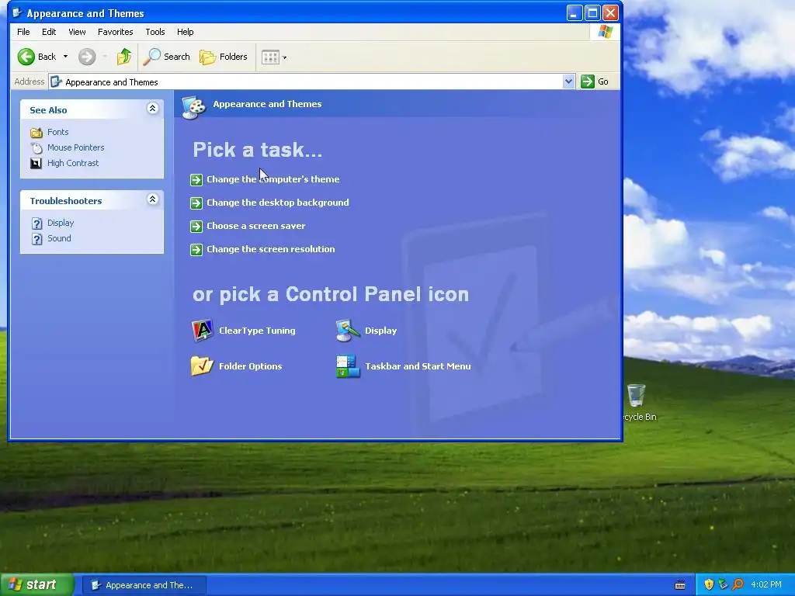
Task: Open the Folder Options label
Action: [251, 366]
